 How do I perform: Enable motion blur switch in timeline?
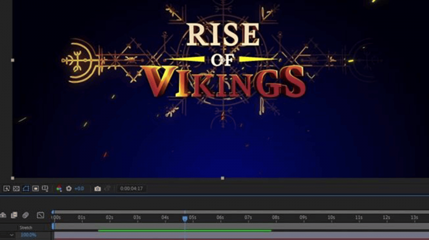tap(25, 215)
